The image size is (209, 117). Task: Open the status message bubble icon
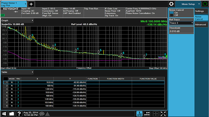coord(42,114)
